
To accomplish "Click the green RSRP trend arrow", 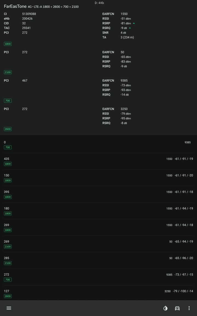I will tap(134, 23).
